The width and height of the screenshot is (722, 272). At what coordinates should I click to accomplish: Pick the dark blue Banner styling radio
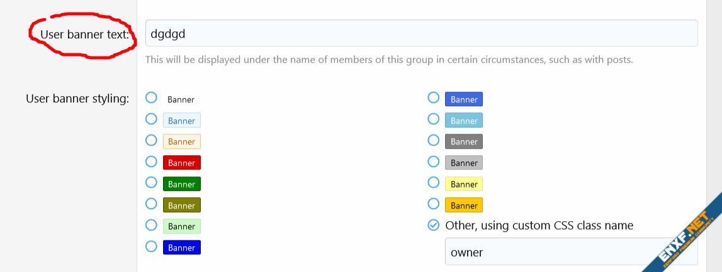(x=151, y=246)
